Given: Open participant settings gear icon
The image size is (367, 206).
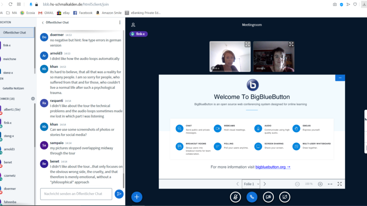Looking at the screenshot, I should [33, 98].
